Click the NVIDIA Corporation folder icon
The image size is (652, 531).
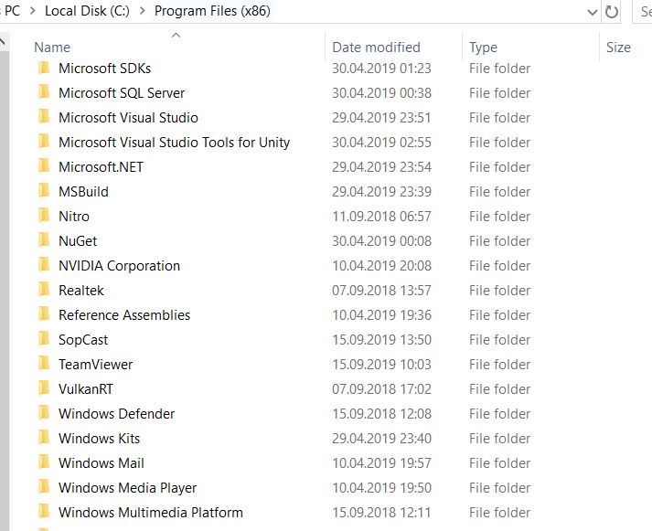tap(44, 265)
